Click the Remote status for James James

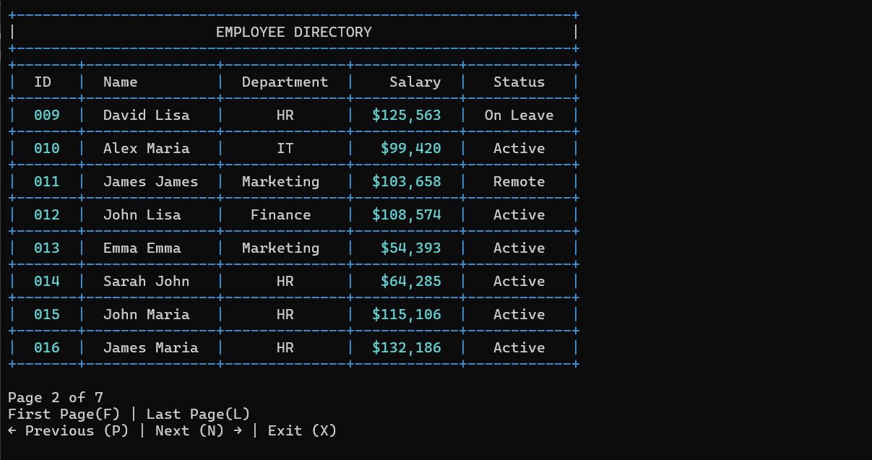[519, 182]
